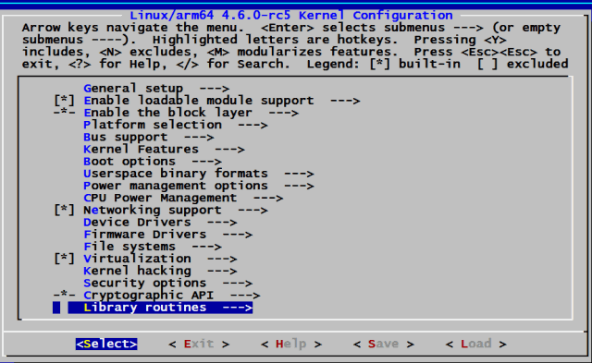Select Power management options entry
The width and height of the screenshot is (592, 363).
pyautogui.click(x=199, y=186)
